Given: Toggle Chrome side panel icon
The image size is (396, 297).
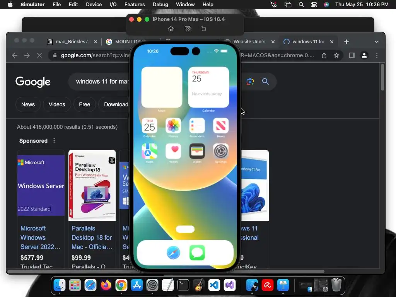Looking at the screenshot, I should [352, 55].
